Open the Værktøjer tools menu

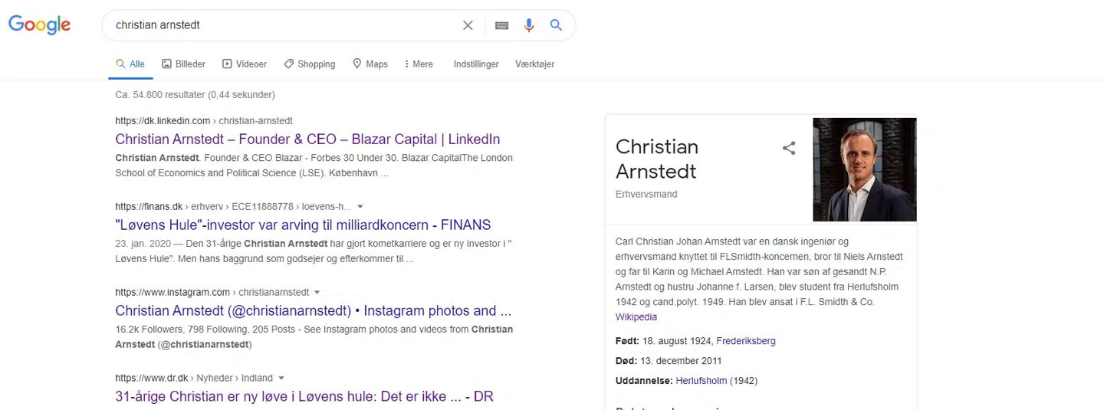click(x=535, y=64)
